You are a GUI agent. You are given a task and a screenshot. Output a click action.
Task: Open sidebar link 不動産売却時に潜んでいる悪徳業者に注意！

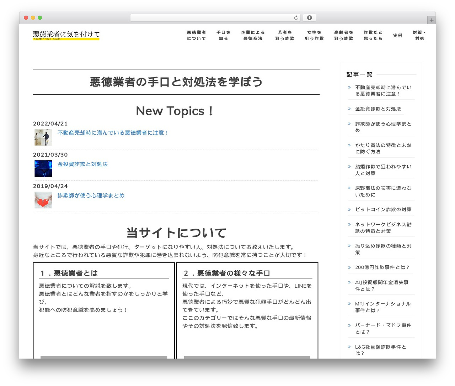coord(384,90)
